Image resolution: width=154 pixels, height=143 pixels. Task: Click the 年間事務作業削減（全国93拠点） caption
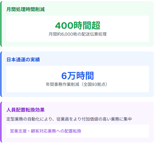click(77, 84)
